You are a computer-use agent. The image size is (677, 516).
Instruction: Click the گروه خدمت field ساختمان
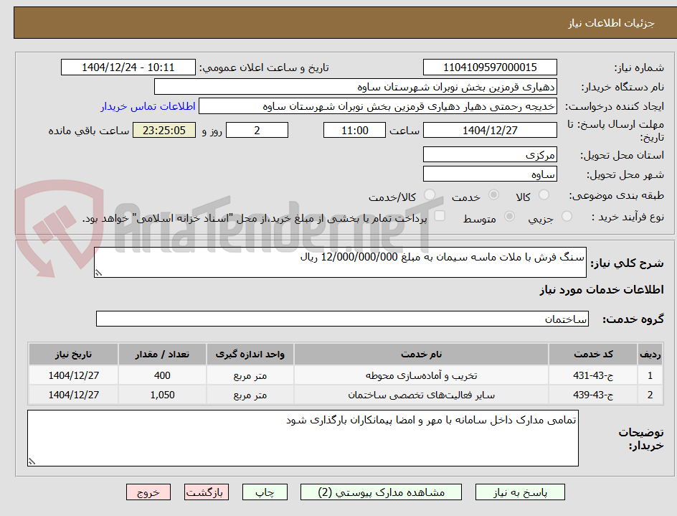(342, 319)
